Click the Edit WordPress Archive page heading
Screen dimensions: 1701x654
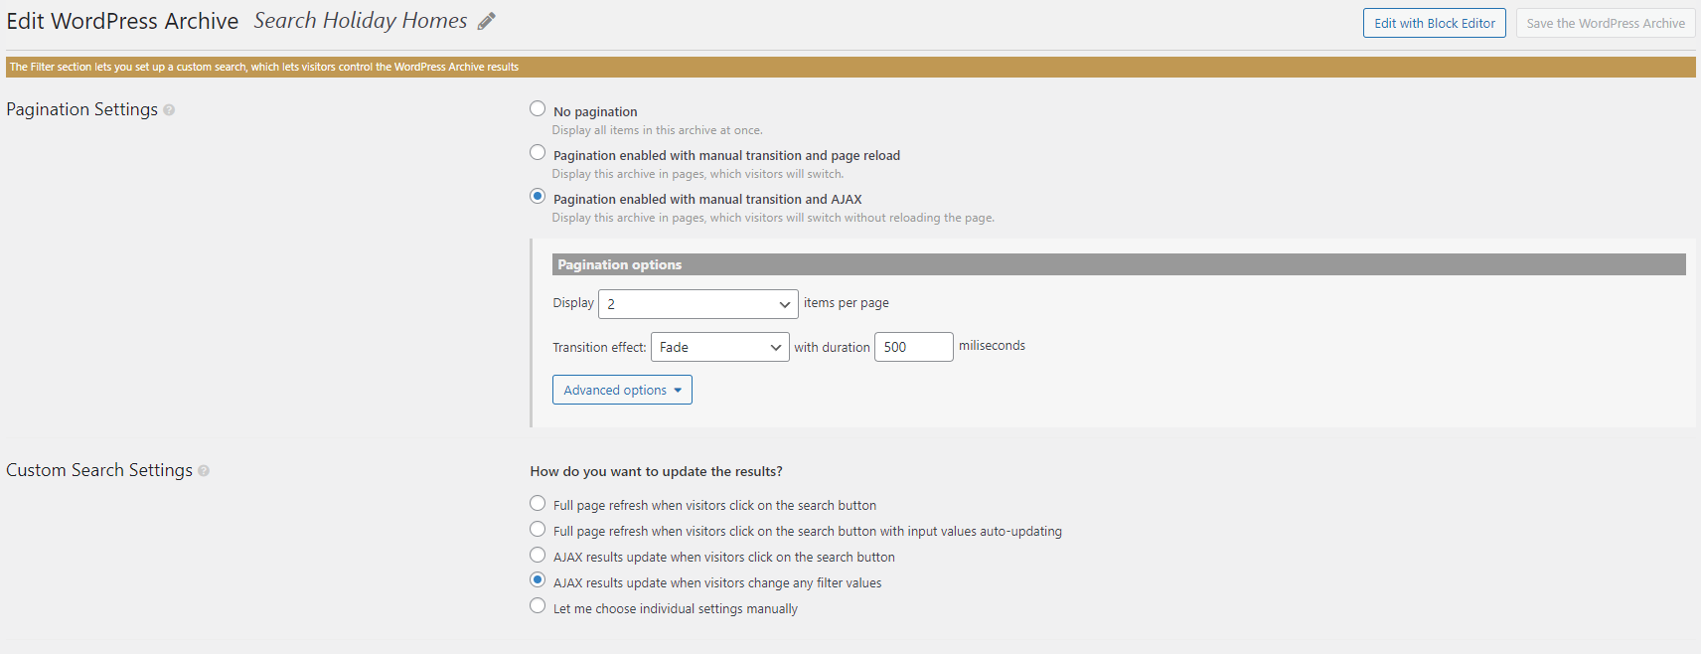click(122, 21)
